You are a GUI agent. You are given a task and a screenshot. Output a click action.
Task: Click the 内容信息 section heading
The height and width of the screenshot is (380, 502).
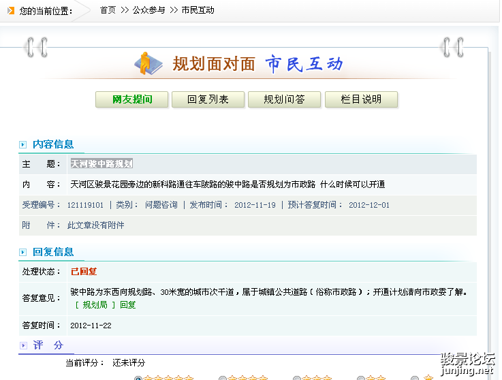pos(53,144)
